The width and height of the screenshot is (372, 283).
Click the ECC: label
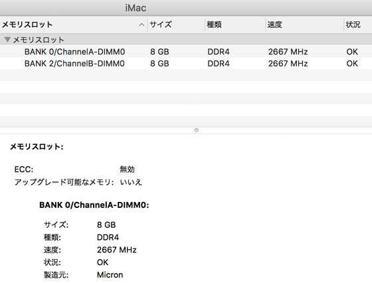coord(24,169)
